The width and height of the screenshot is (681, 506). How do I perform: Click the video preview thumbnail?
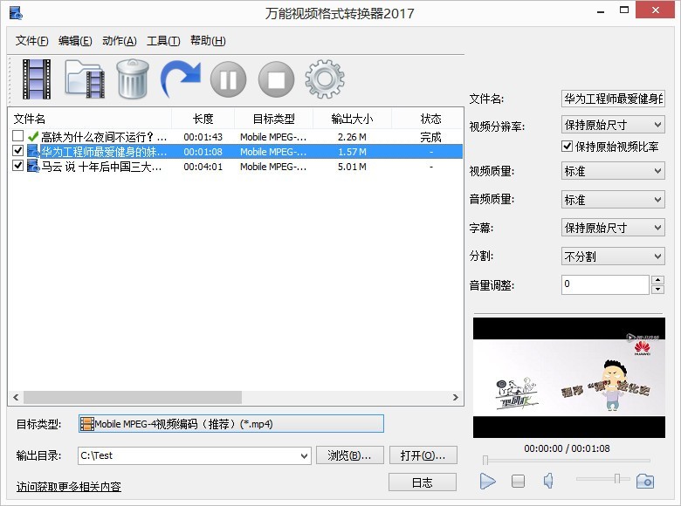tap(569, 378)
